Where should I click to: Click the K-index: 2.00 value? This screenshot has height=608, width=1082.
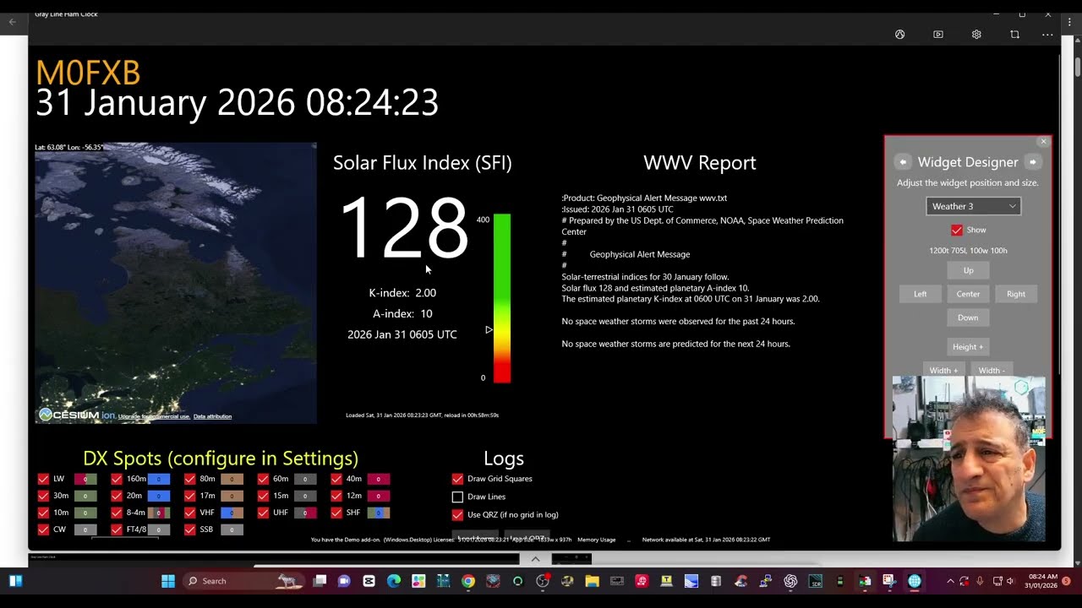402,293
